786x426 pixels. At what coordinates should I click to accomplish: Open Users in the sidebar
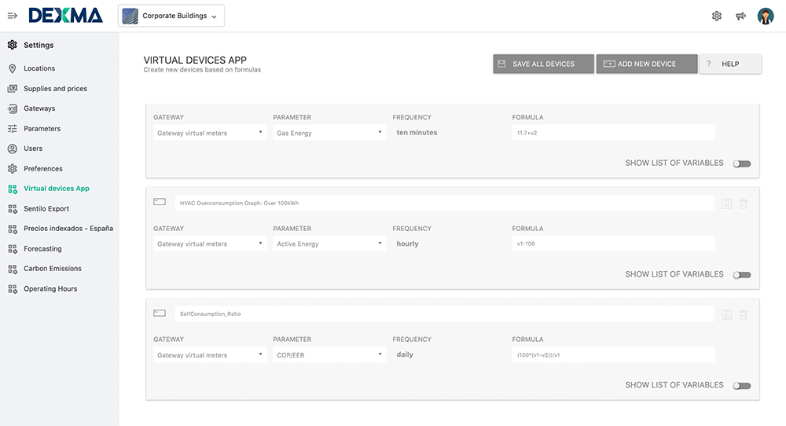[33, 149]
